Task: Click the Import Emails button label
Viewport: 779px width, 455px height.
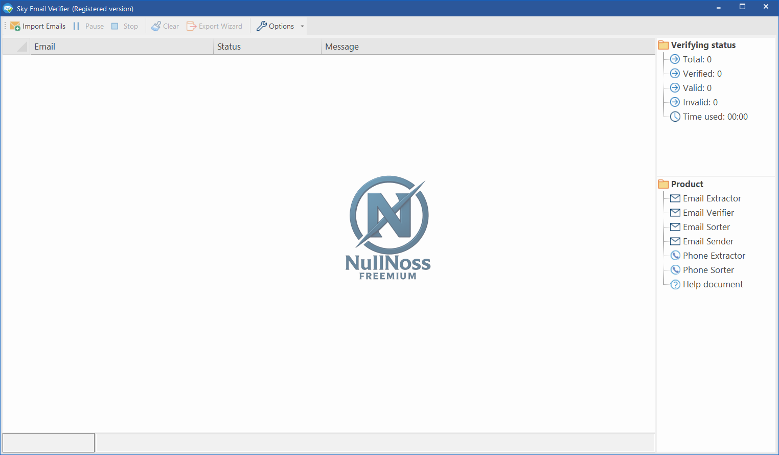Action: (x=44, y=26)
